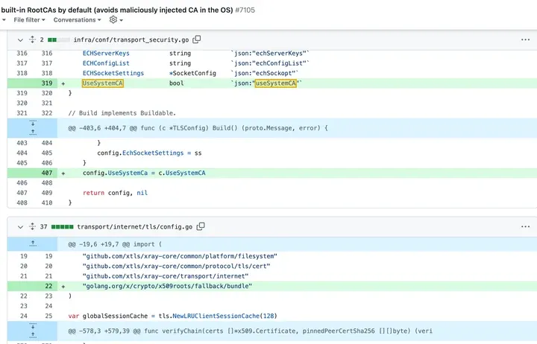Click the infra/conf/transport_security.go file name
Screen dimensions: 537x344
tap(131, 40)
